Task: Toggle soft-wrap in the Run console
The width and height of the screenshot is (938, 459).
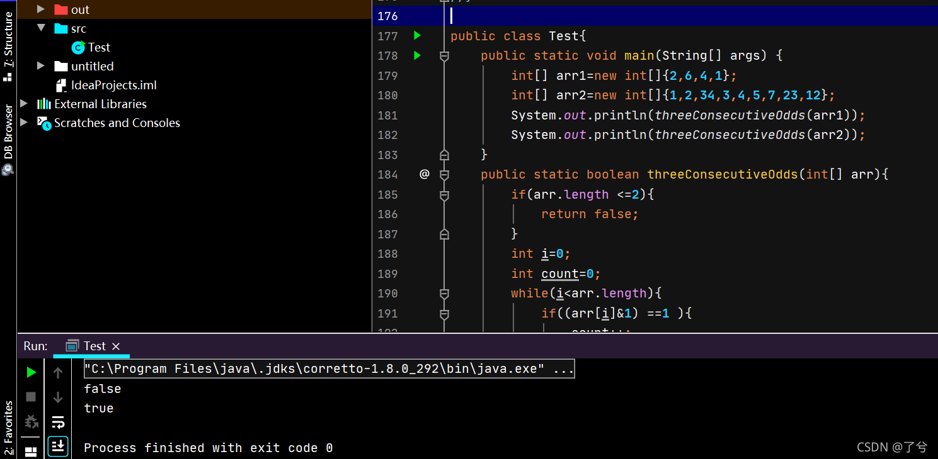Action: (x=58, y=421)
